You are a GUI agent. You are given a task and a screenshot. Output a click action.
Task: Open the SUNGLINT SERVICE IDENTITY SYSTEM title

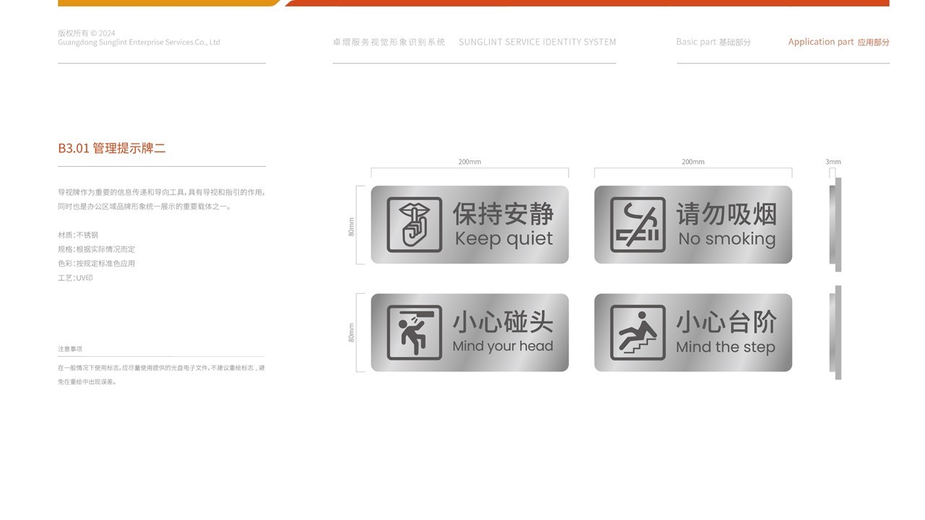[x=538, y=40]
